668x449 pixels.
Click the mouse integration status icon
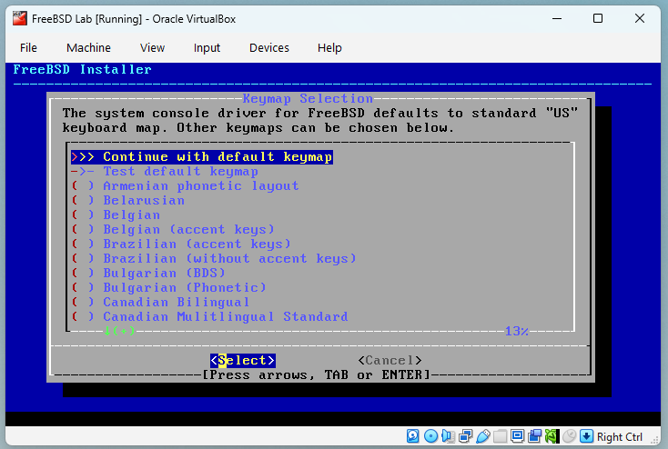pyautogui.click(x=569, y=435)
